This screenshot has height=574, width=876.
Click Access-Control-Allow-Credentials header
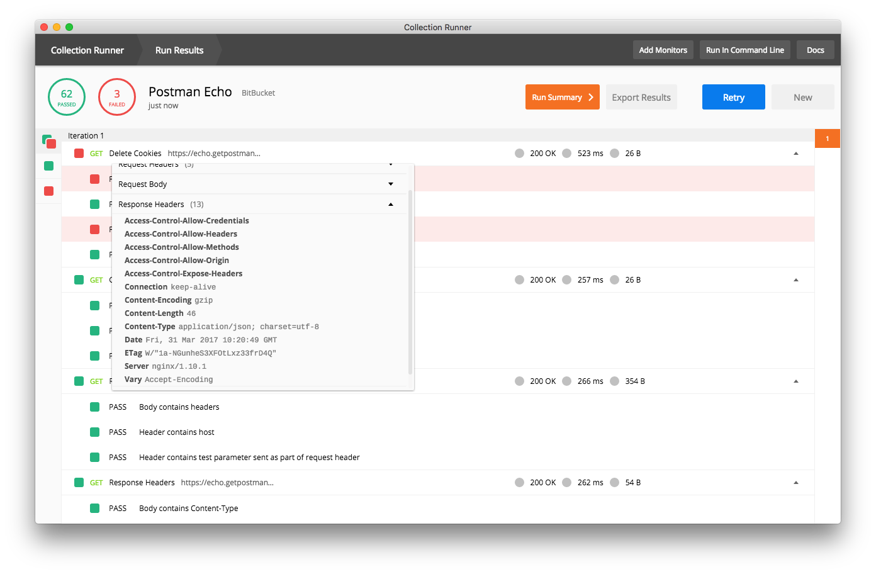[187, 221]
